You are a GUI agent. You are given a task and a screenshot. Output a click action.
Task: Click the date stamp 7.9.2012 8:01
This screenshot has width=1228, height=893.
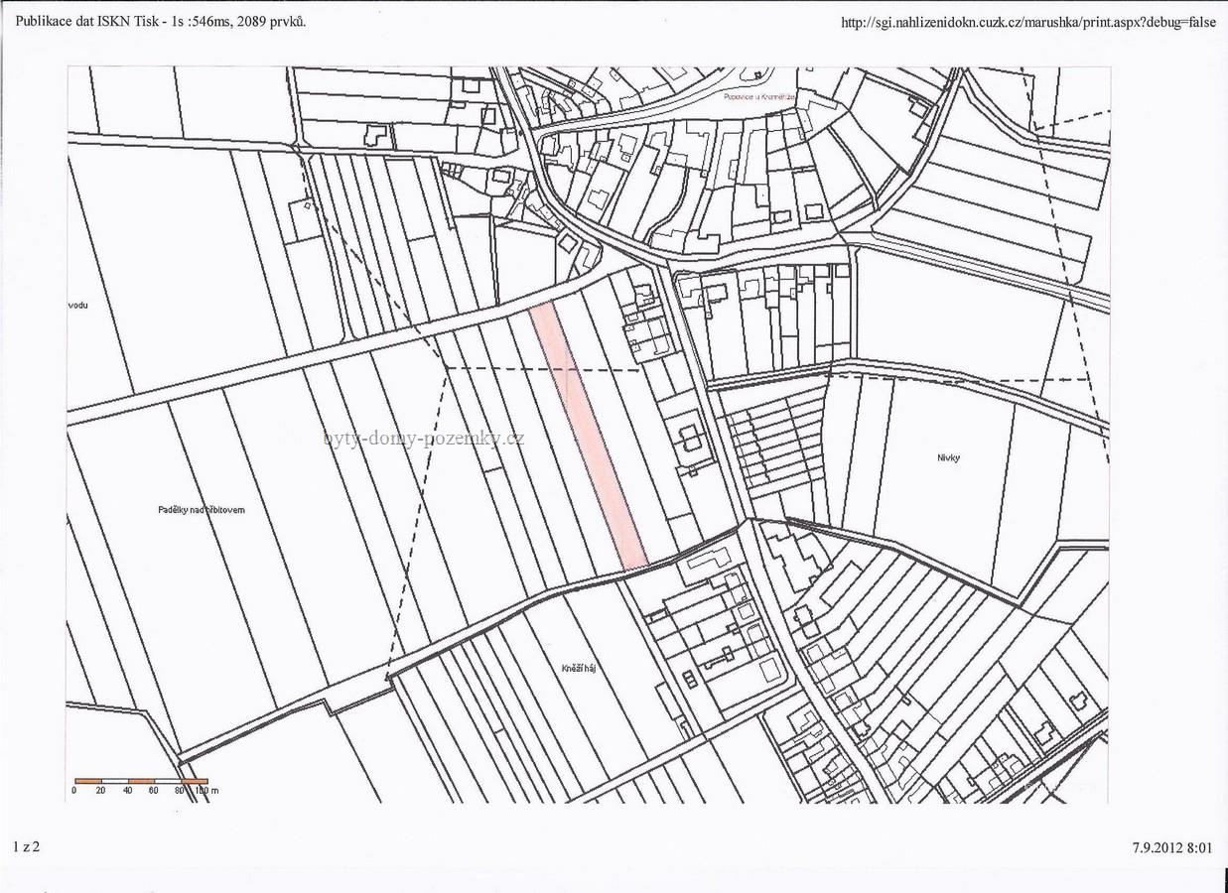1171,847
